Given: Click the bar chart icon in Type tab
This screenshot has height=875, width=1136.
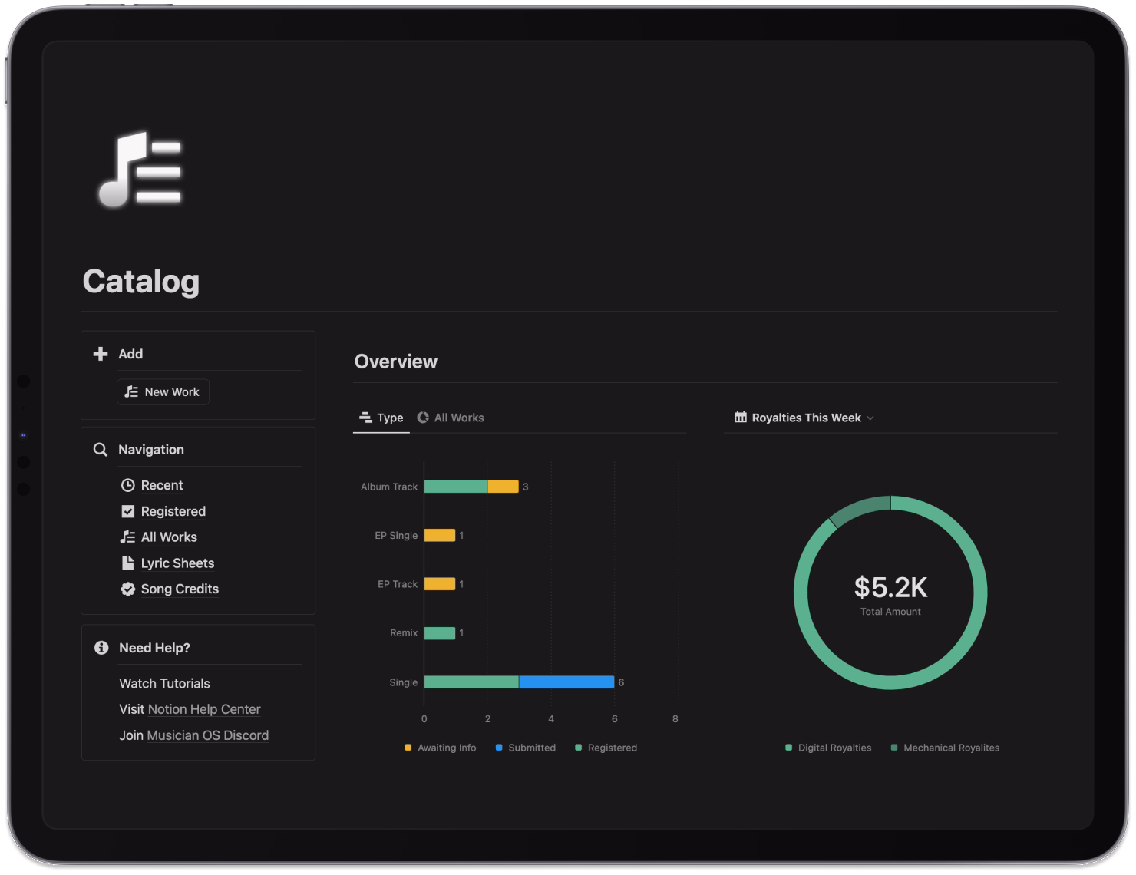Looking at the screenshot, I should coord(366,418).
